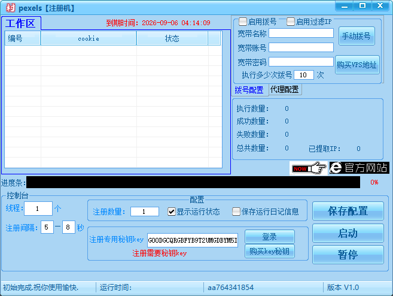The image size is (393, 296).
Task: Enable the 启用拨号 checkbox
Action: [x=243, y=22]
